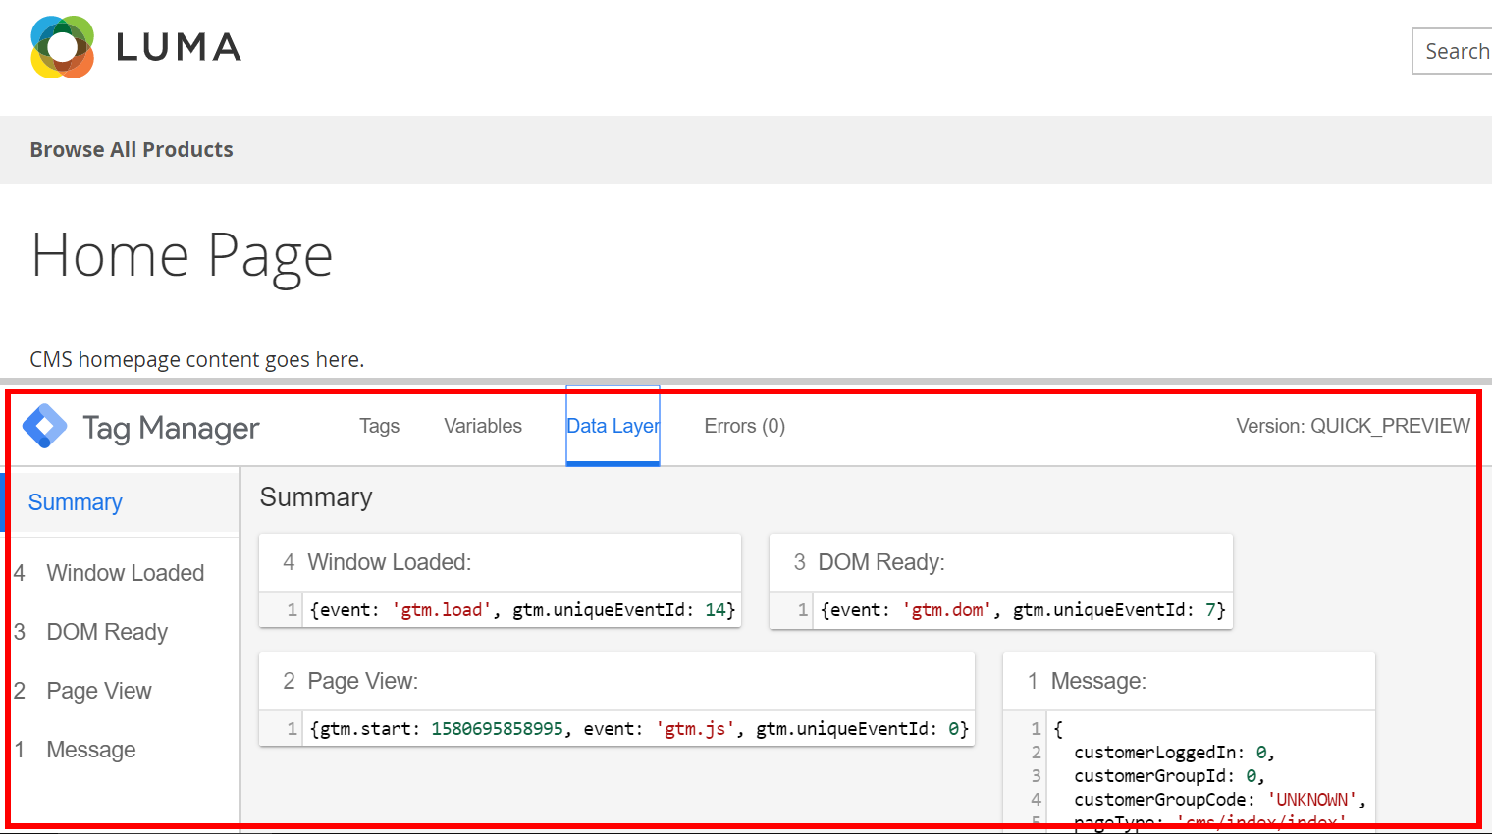
Task: Select the Data Layer tab
Action: point(613,426)
